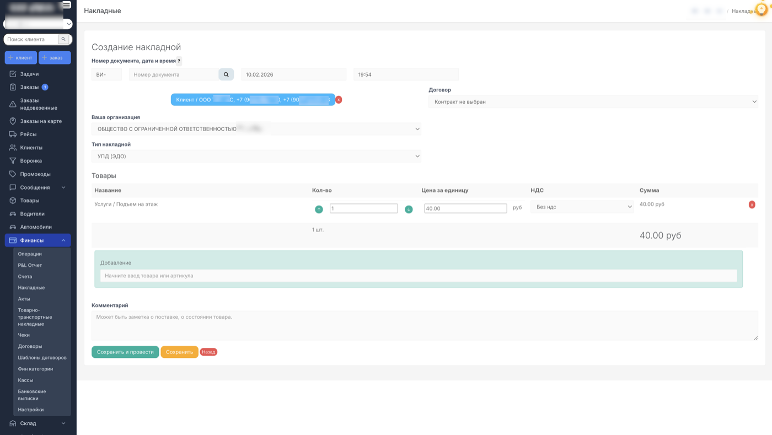
Task: Focus the Комментарий text area
Action: [x=425, y=325]
